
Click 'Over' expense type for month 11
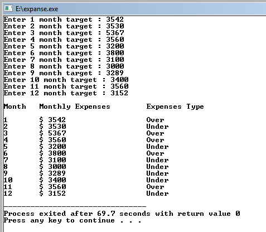pyautogui.click(x=155, y=187)
